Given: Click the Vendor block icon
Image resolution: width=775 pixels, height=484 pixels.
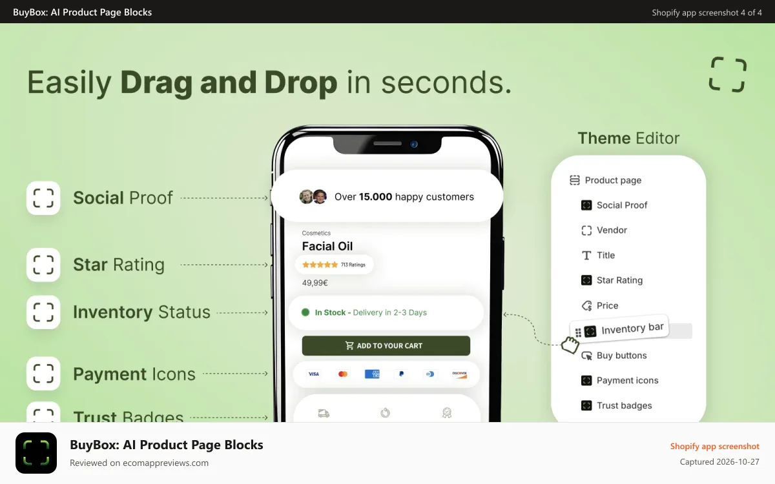Looking at the screenshot, I should tap(586, 230).
